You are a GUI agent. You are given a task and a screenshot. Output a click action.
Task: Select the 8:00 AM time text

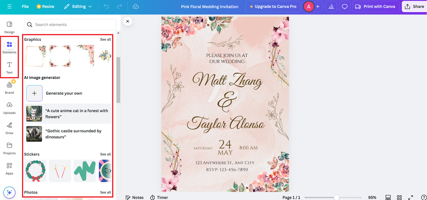[249, 148]
